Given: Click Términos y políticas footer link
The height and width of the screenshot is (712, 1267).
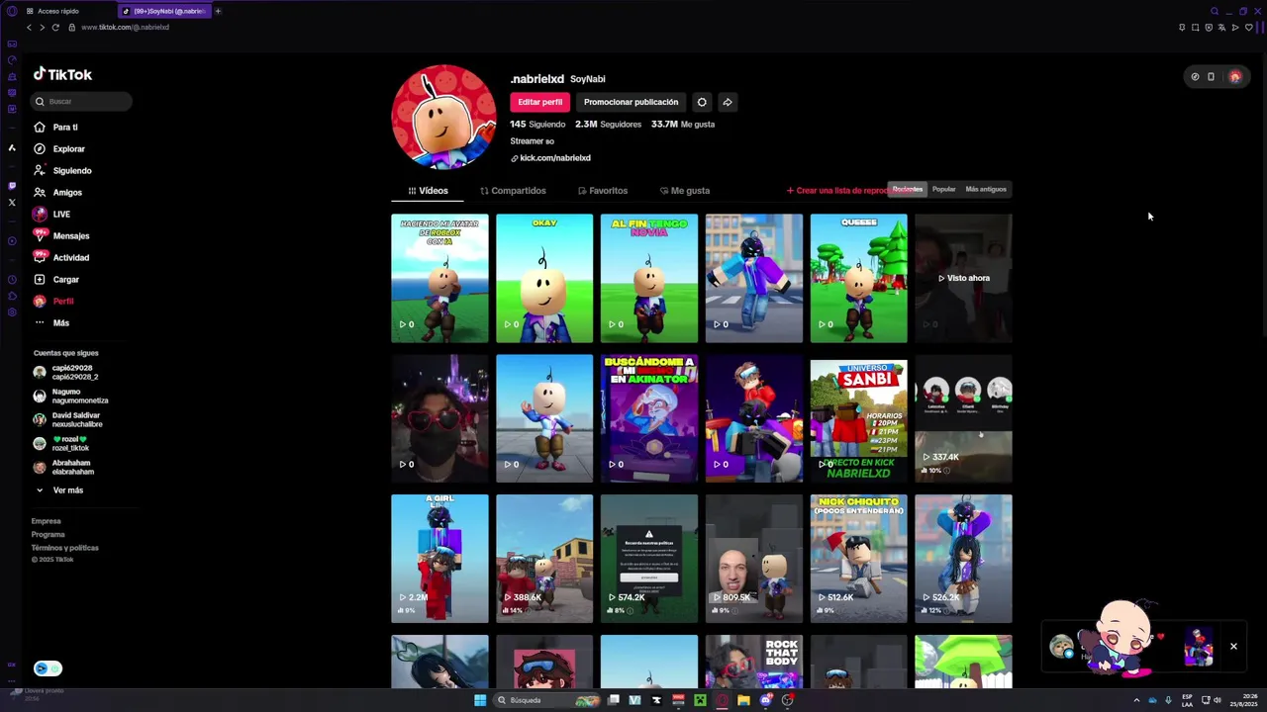Looking at the screenshot, I should pyautogui.click(x=64, y=548).
